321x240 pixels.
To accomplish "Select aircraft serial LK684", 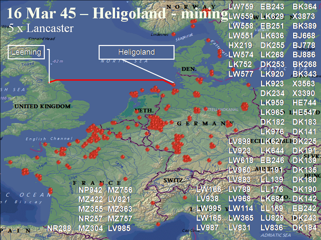I will [272, 199].
